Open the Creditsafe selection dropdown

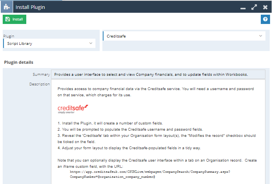(184, 36)
